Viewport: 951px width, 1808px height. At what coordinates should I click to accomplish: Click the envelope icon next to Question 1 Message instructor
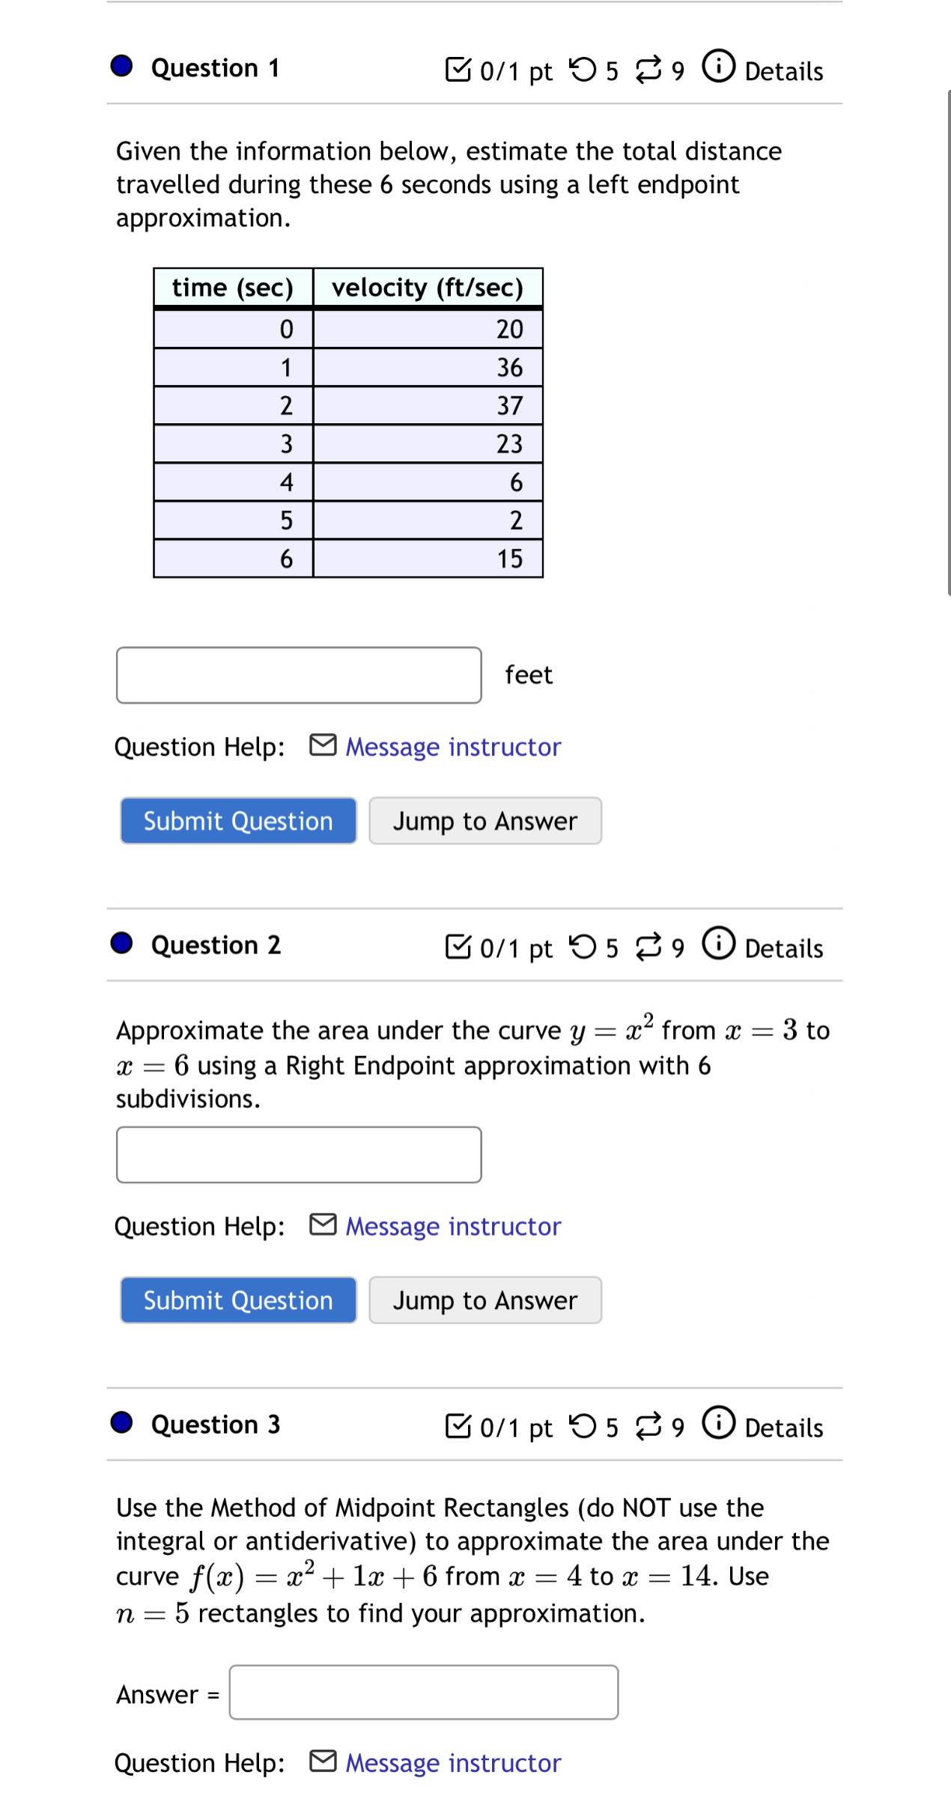click(x=323, y=745)
